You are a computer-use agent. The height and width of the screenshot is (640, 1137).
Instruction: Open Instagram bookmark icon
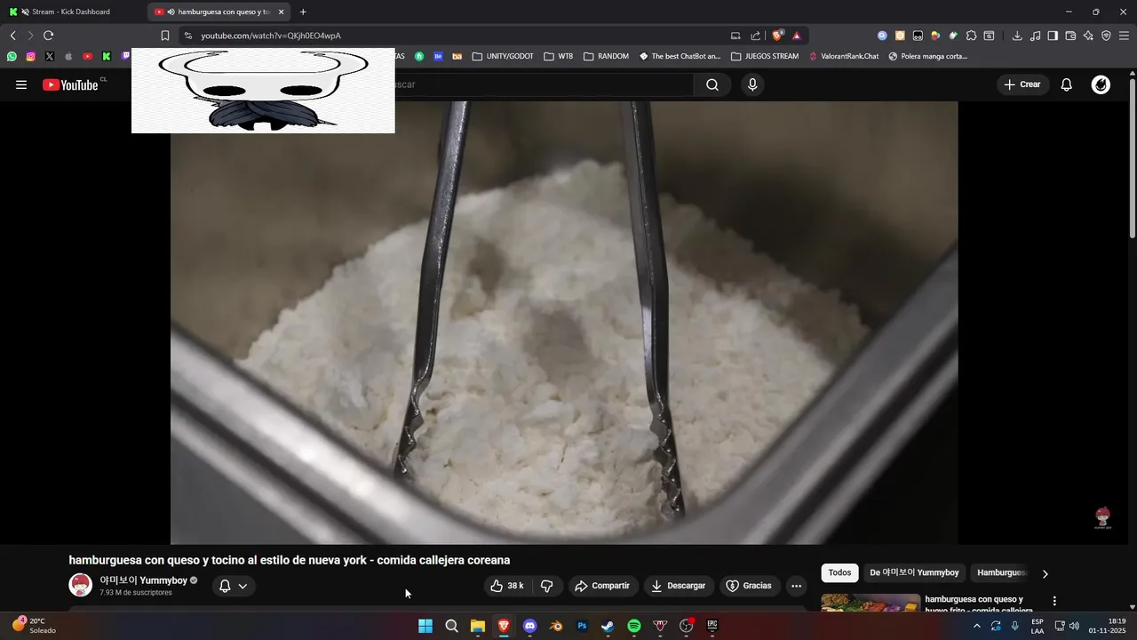coord(30,56)
